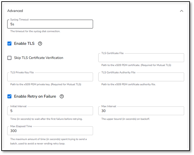194x155 pixels.
Task: Focus the Max Elapsed Time field
Action: tap(50, 131)
